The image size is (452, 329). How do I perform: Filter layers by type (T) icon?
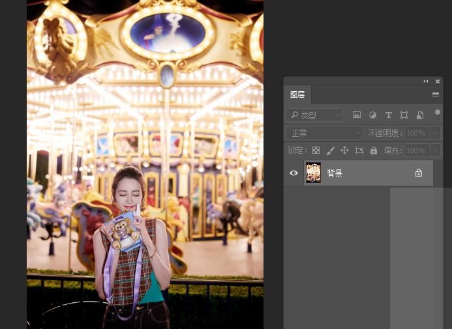389,115
